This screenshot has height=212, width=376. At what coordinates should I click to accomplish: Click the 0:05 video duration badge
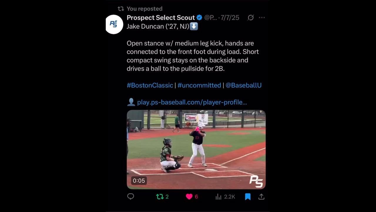click(139, 181)
